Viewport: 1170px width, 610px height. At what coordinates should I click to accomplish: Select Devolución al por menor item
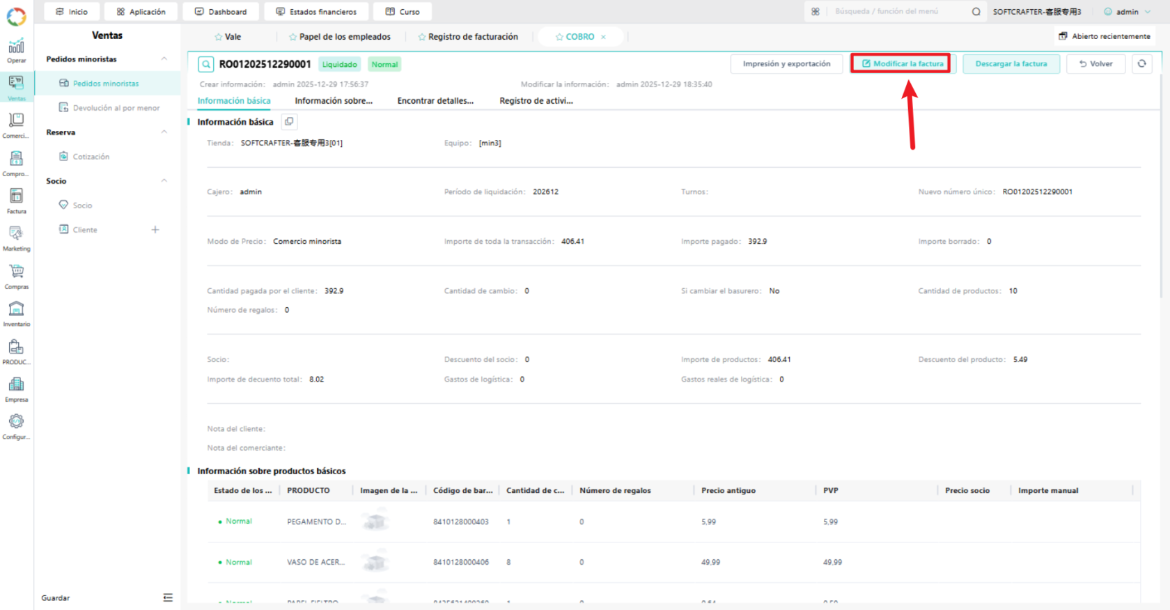tap(116, 108)
